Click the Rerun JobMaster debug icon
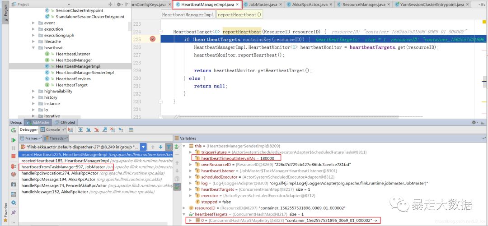488x226 pixels. click(14, 130)
